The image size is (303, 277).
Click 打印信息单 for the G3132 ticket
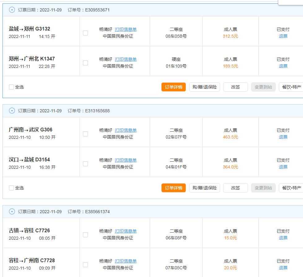[x=126, y=29]
